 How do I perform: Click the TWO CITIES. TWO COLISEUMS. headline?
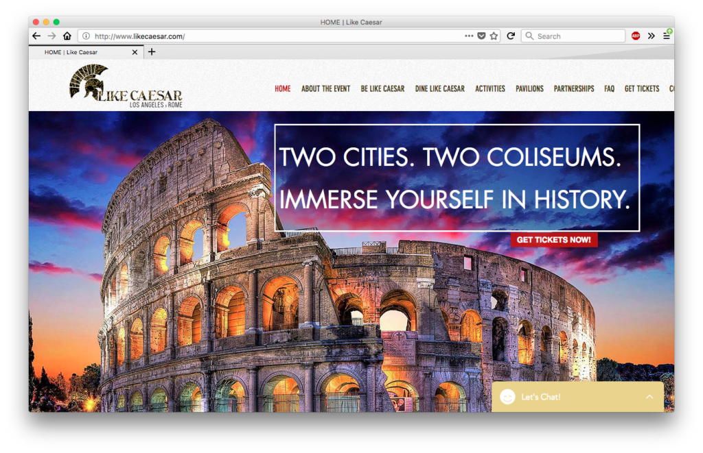pyautogui.click(x=450, y=157)
